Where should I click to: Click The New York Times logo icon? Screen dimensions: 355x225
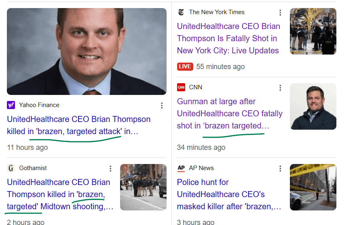[x=181, y=12]
